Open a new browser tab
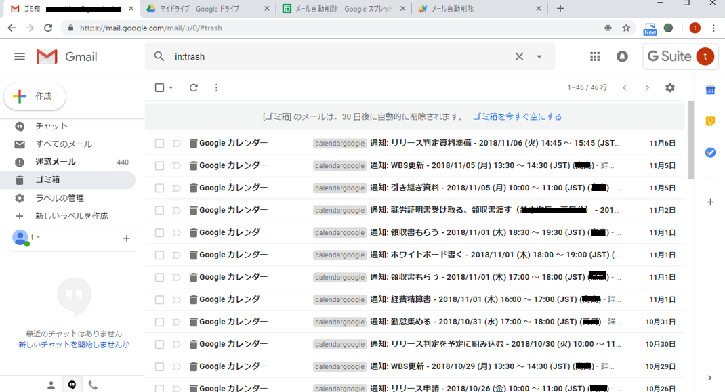The image size is (725, 392). (x=560, y=8)
